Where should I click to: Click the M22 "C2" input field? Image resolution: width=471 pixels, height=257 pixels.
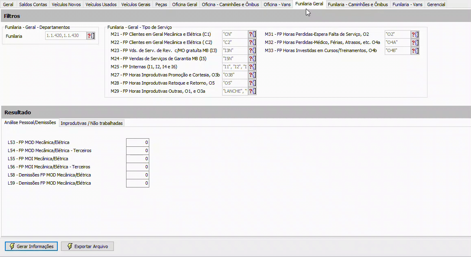235,42
